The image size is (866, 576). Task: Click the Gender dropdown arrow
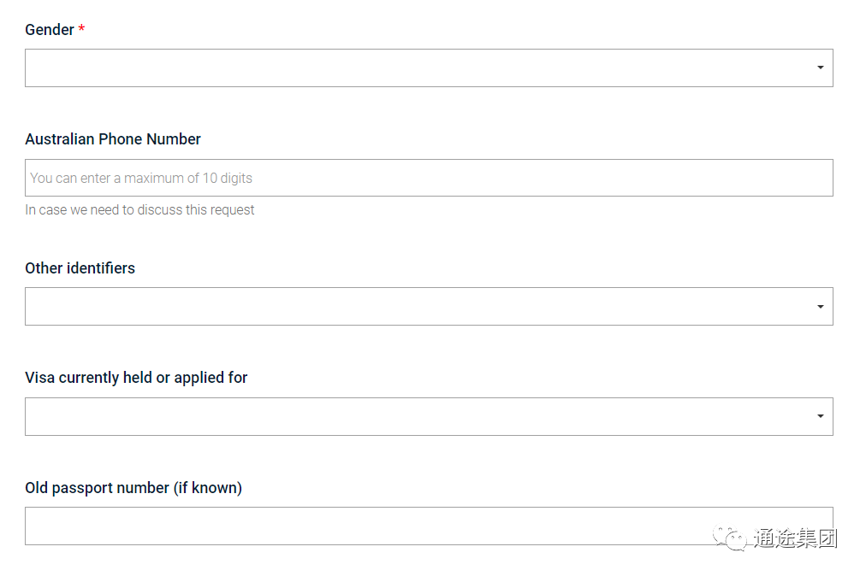[820, 68]
